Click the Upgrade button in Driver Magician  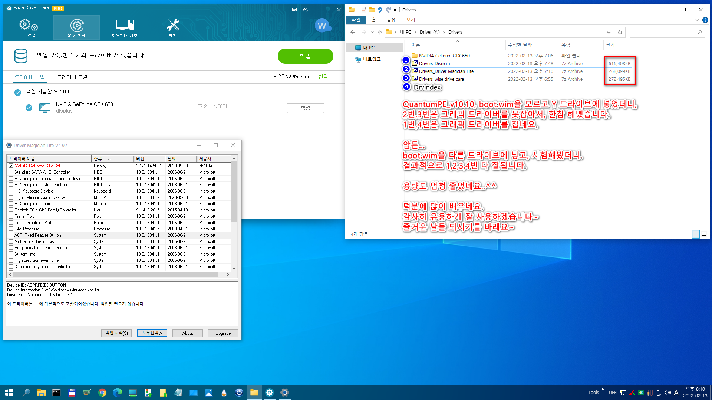(223, 333)
